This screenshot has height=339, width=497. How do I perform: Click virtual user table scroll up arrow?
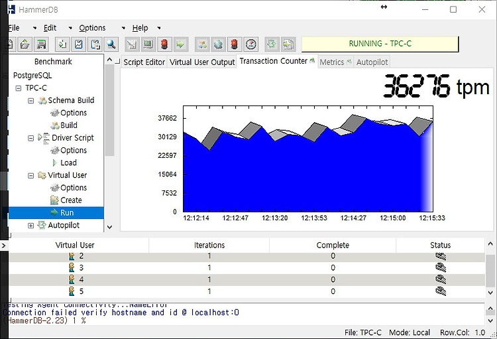click(x=490, y=243)
